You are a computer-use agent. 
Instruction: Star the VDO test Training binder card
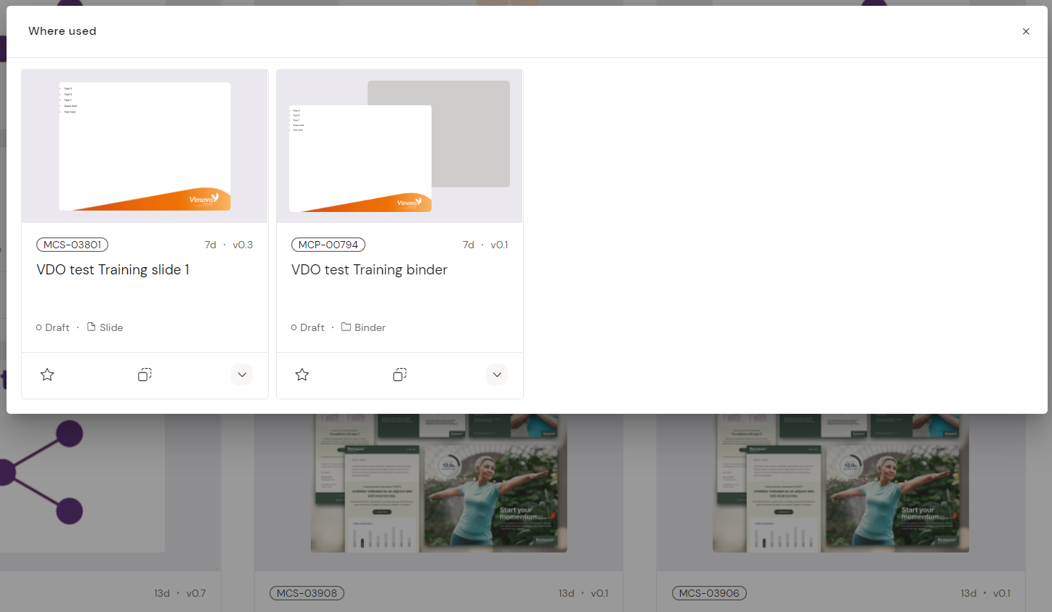302,375
